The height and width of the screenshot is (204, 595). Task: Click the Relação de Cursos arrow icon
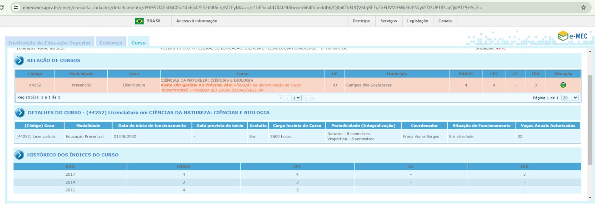click(x=19, y=60)
